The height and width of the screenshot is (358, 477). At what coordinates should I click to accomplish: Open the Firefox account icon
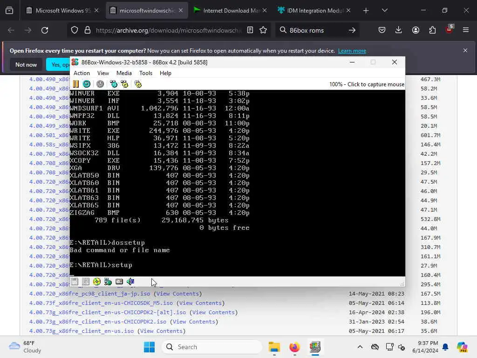click(x=416, y=30)
